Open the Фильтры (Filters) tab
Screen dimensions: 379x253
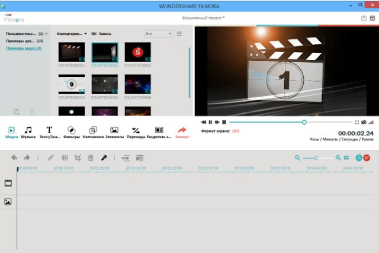click(x=71, y=132)
